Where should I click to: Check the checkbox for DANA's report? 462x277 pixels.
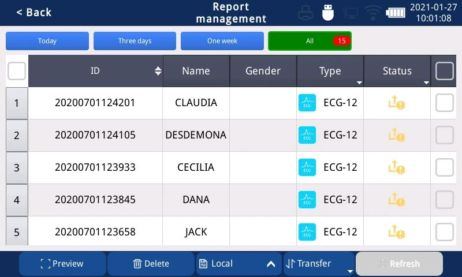[444, 200]
